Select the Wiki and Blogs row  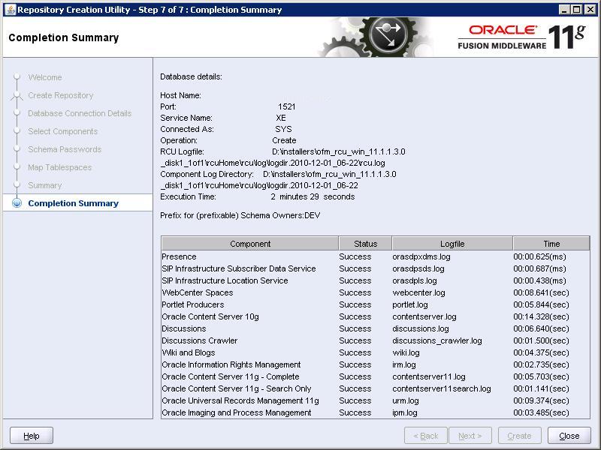click(x=375, y=352)
